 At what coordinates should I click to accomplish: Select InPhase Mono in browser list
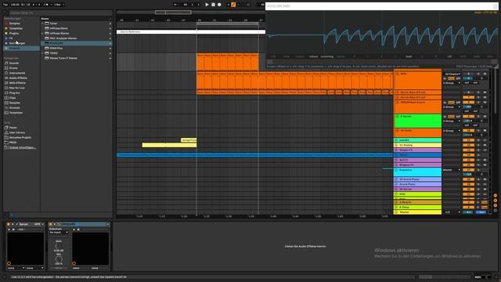pos(59,28)
